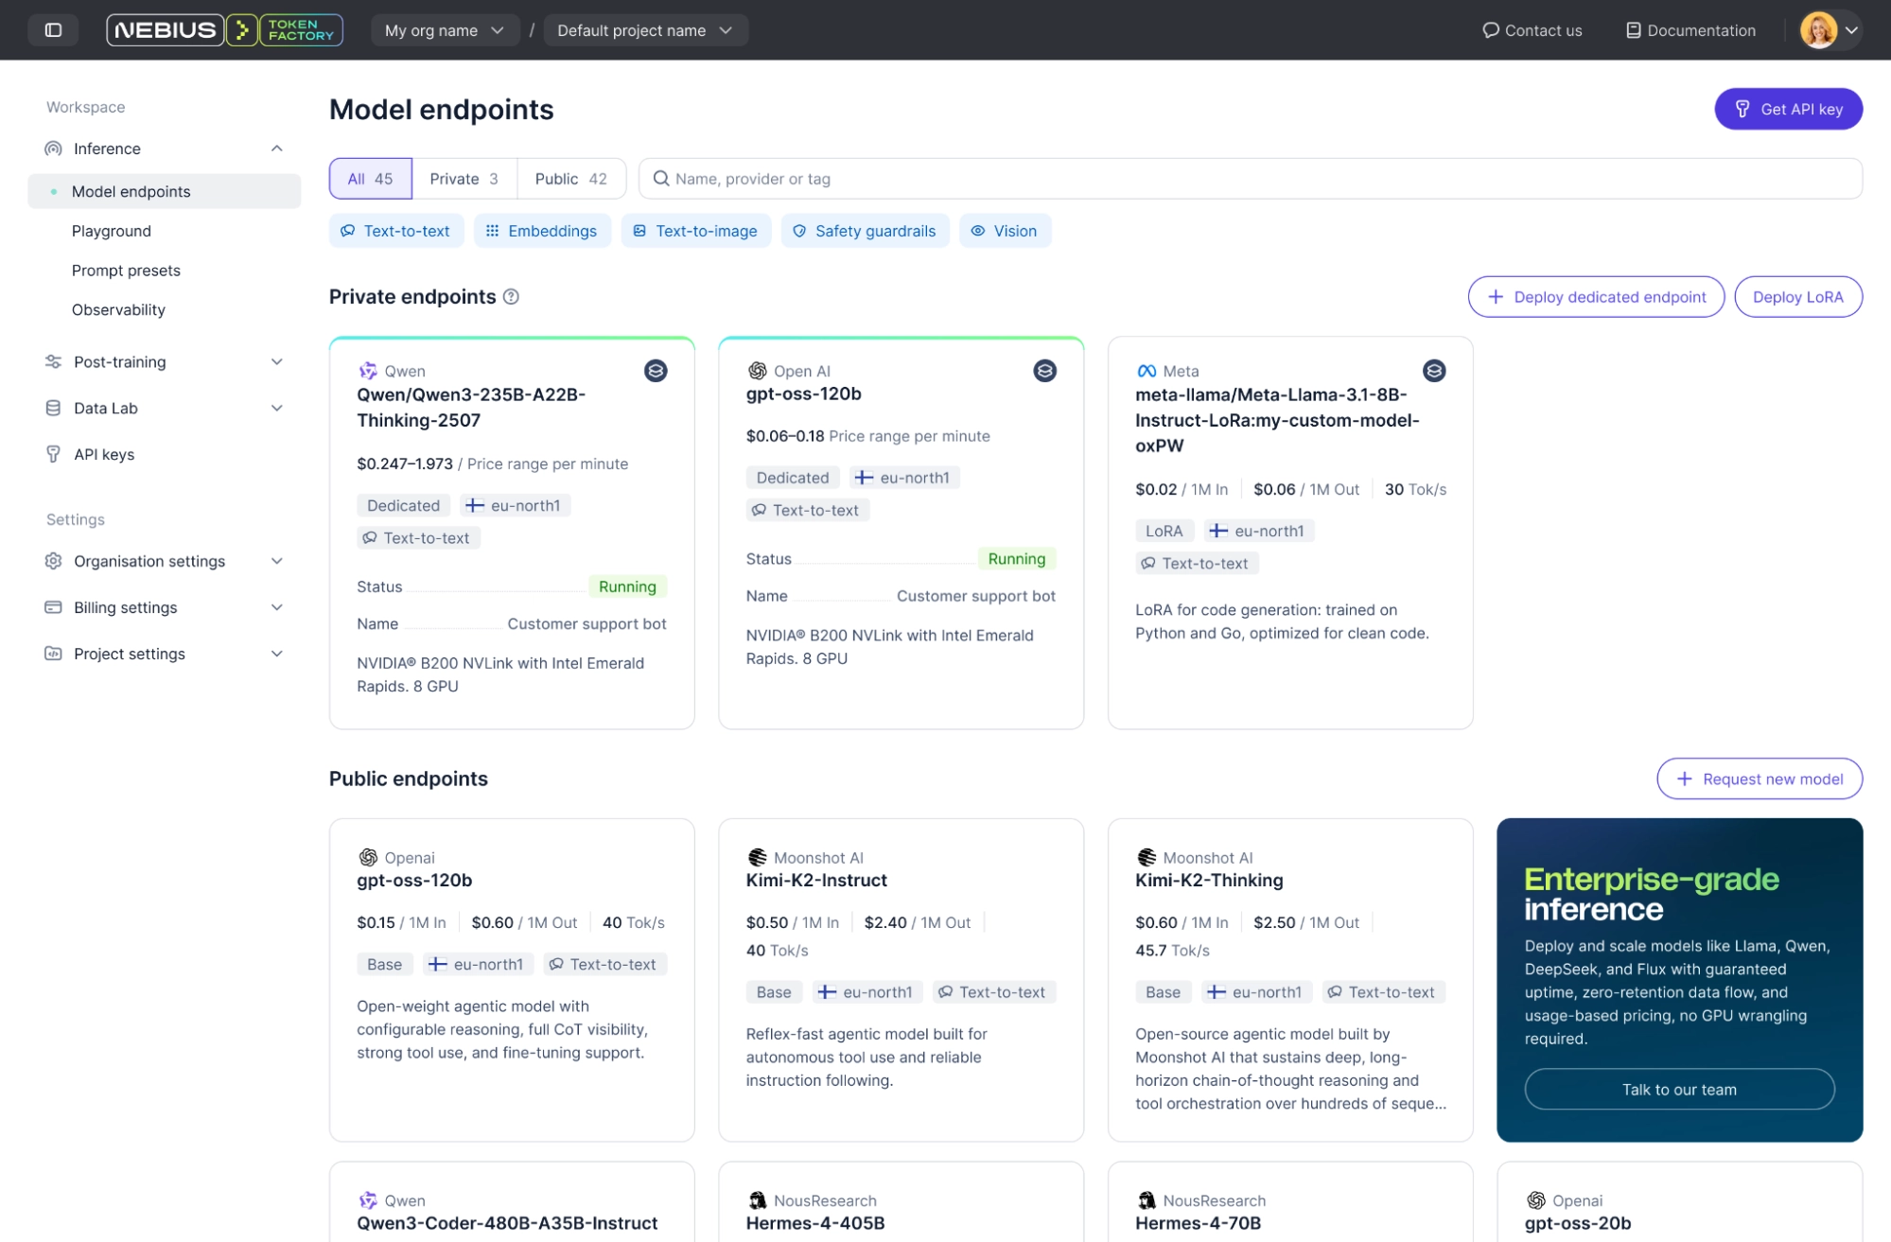Viewport: 1891px width, 1242px height.
Task: Click the name, provider or tag search field
Action: click(x=1041, y=178)
